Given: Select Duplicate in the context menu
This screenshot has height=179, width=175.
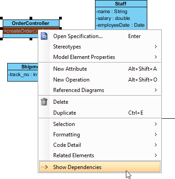Looking at the screenshot, I should [x=100, y=113].
